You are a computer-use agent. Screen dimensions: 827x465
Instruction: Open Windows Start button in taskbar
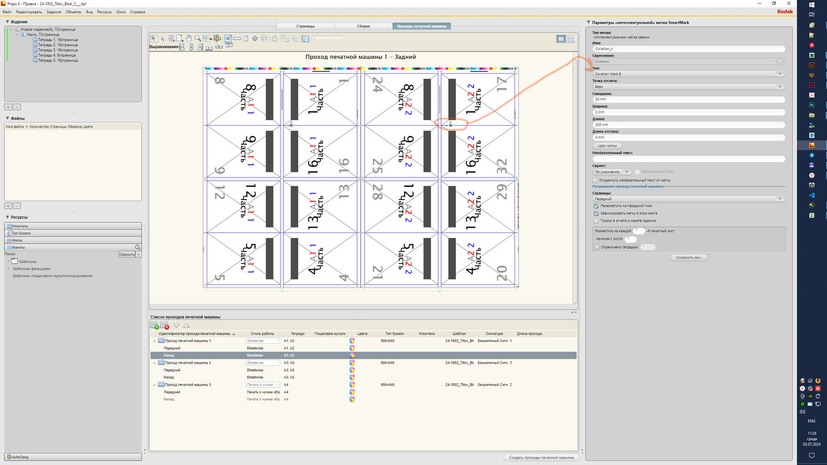[812, 4]
